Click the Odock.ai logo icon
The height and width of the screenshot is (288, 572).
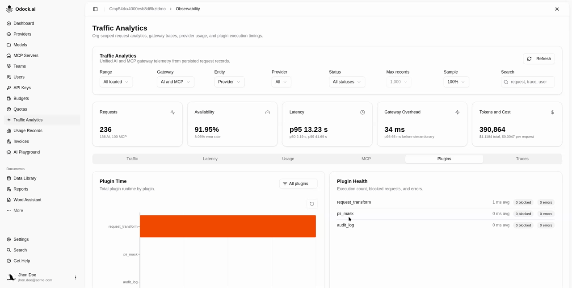click(x=9, y=9)
